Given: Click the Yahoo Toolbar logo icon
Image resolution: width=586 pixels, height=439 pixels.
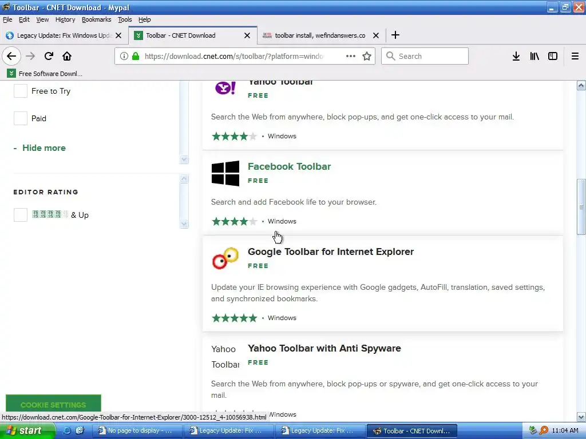Looking at the screenshot, I should [225, 87].
